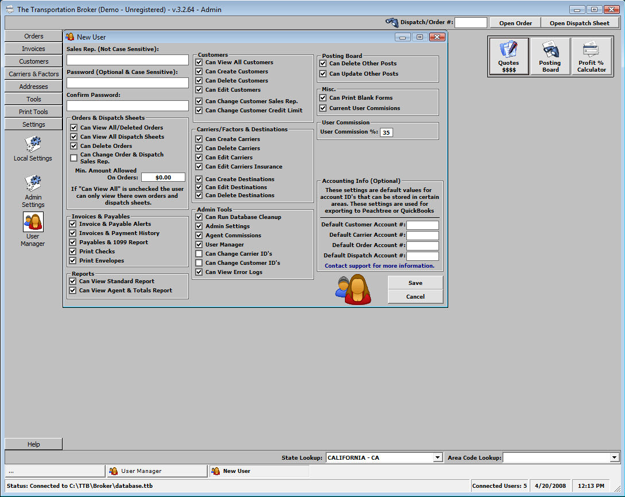Open the Quotes $$$$ tool

pos(508,56)
